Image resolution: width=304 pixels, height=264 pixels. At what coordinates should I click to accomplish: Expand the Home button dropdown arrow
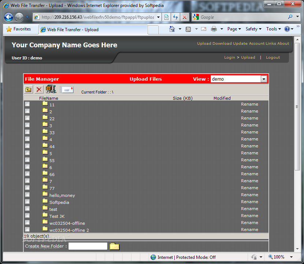coord(180,29)
